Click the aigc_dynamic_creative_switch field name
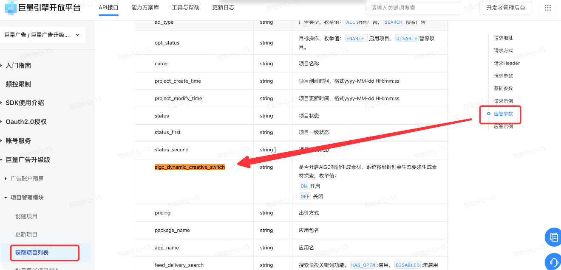The width and height of the screenshot is (561, 270). tap(190, 167)
